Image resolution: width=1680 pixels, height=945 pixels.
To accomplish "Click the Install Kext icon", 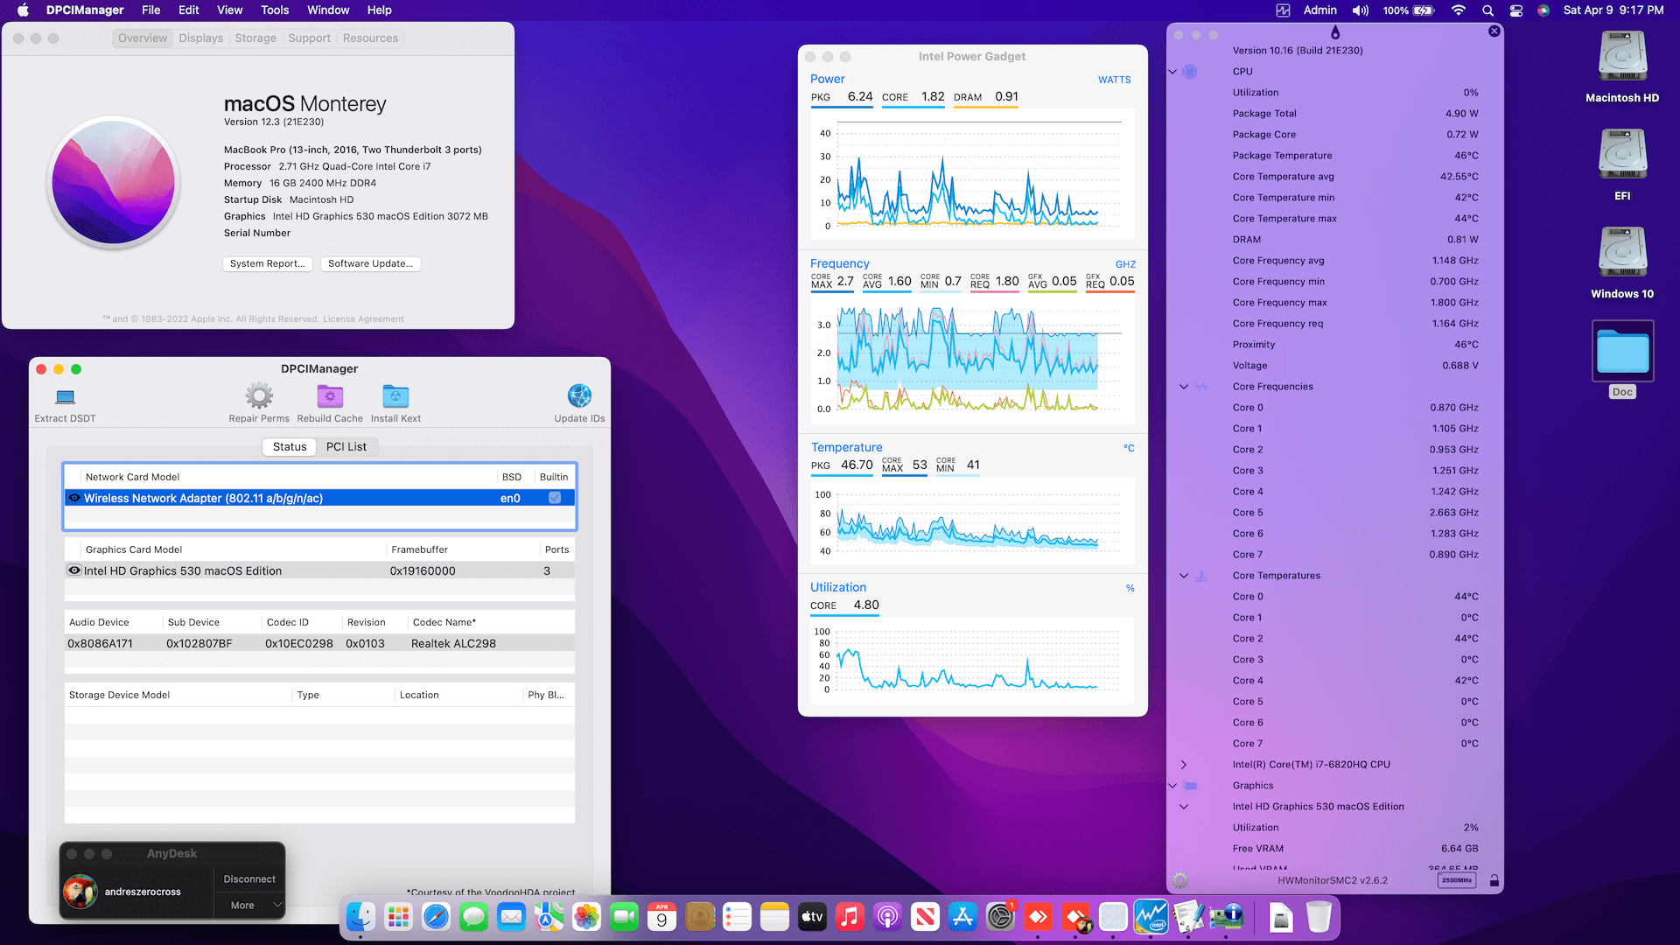I will click(x=395, y=395).
